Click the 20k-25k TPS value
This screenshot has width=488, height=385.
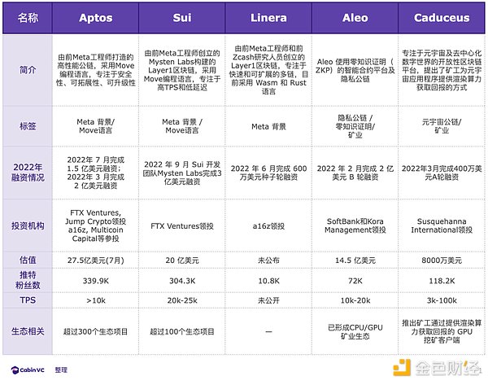(x=182, y=300)
